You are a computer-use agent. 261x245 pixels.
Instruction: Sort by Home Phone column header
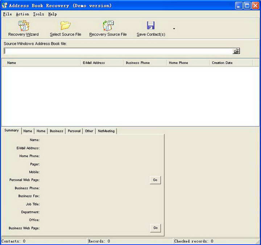click(188, 63)
